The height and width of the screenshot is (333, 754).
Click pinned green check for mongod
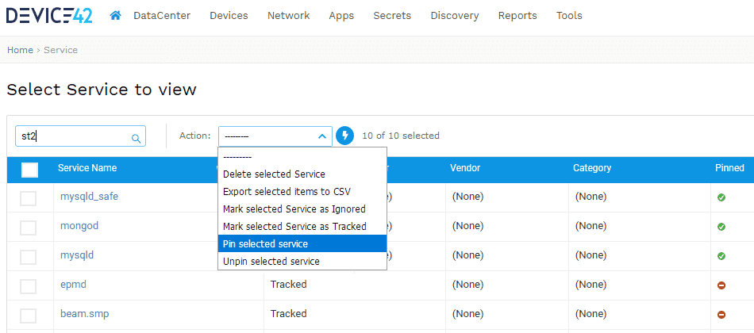721,226
